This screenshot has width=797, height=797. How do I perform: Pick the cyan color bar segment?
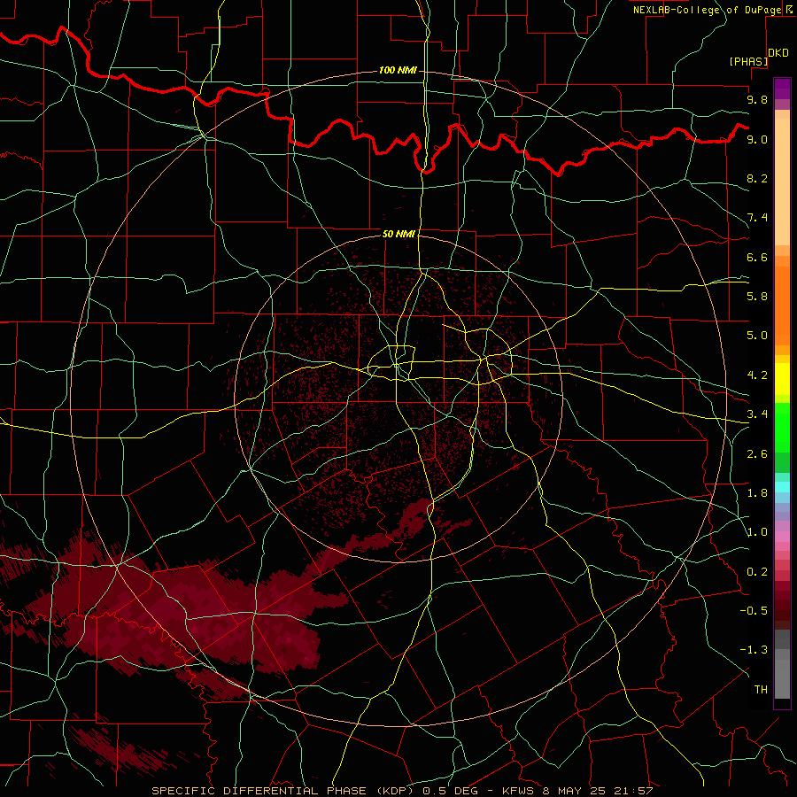[782, 487]
